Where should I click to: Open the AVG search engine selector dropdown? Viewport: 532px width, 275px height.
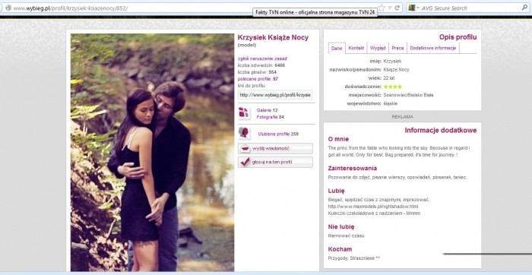coord(413,8)
